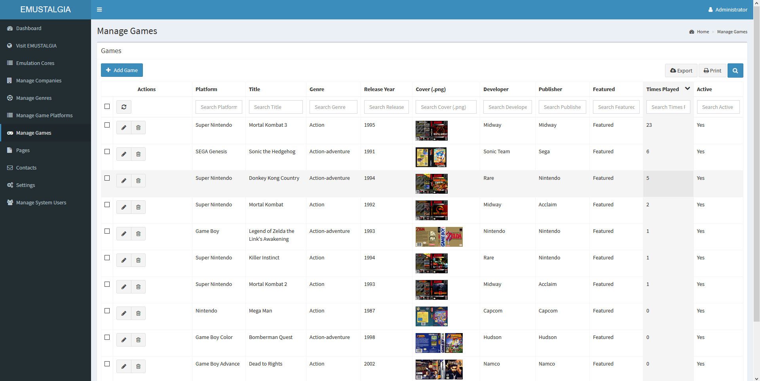Click the edit pencil for Mega Man
This screenshot has height=381, width=760.
(x=124, y=313)
